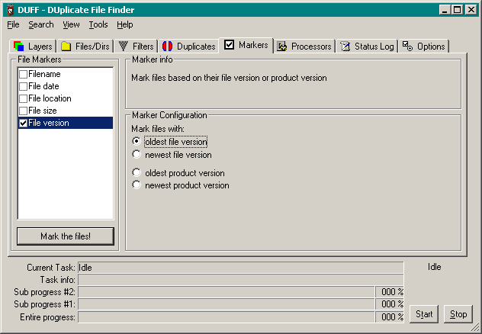Close the DUFF window
This screenshot has width=482, height=334.
point(471,10)
